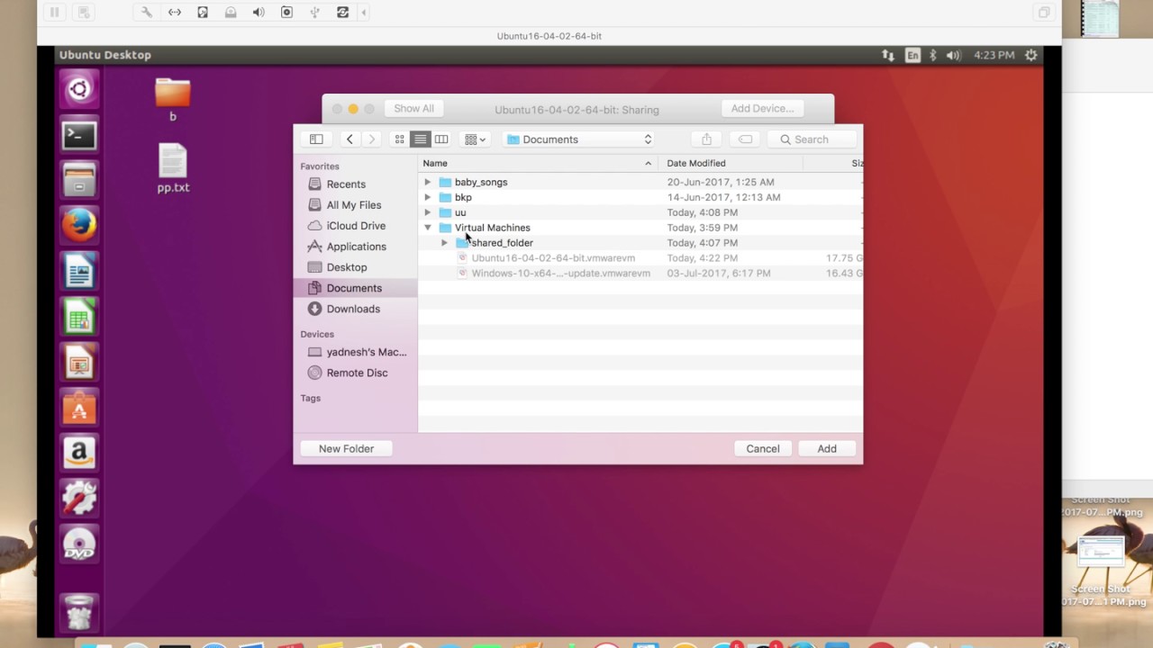Open LibreOffice Calc in launcher
The image size is (1153, 648).
tap(79, 317)
